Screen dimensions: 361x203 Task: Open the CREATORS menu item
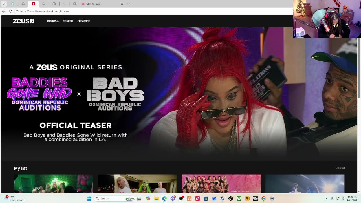(x=83, y=21)
